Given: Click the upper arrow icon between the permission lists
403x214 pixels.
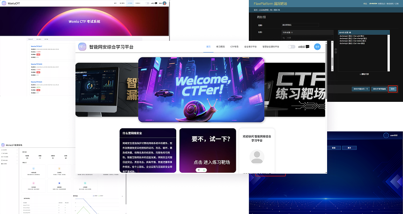Looking at the screenshot, I should [336, 49].
